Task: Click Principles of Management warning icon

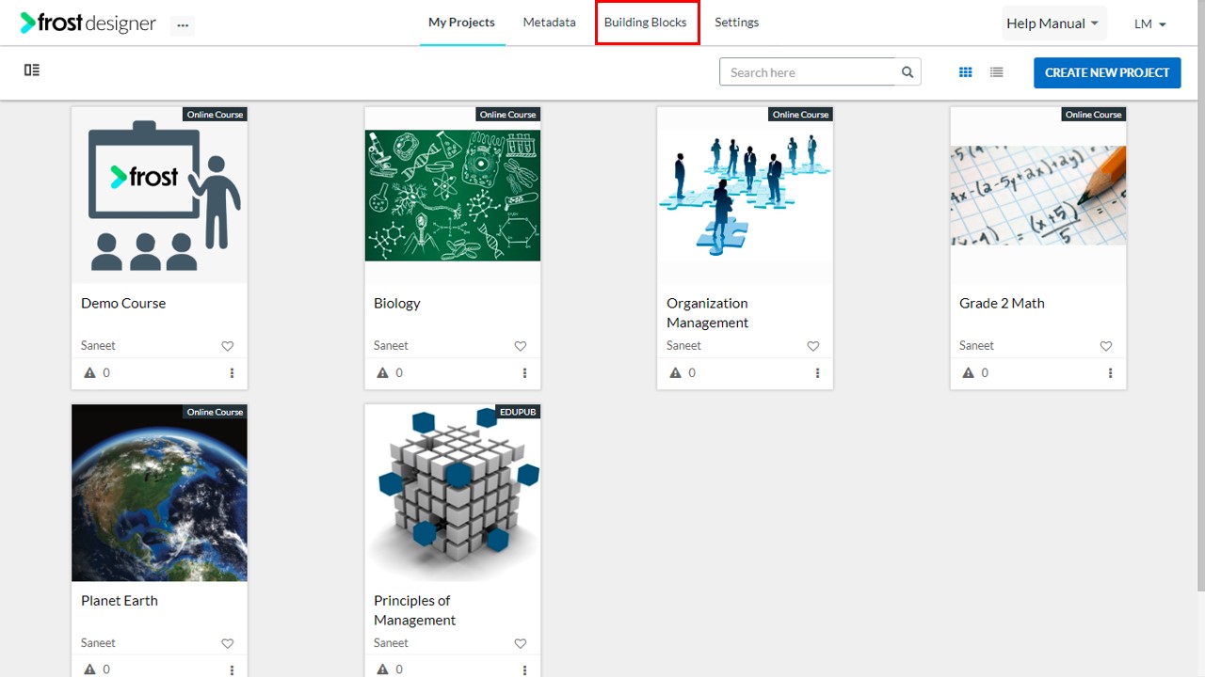Action: pyautogui.click(x=383, y=669)
